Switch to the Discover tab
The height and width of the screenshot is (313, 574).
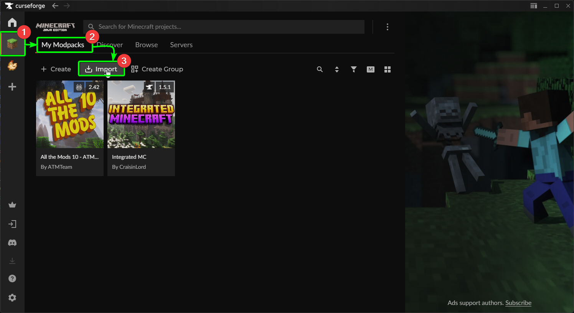110,45
